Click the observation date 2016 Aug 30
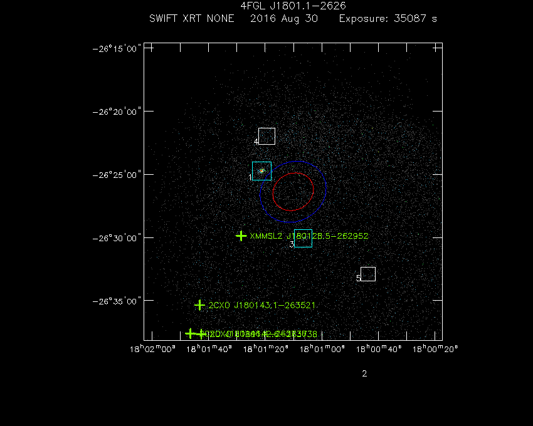533x426 pixels. [284, 19]
